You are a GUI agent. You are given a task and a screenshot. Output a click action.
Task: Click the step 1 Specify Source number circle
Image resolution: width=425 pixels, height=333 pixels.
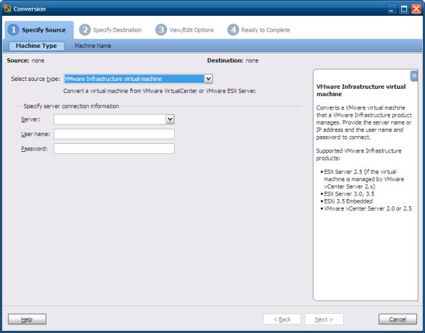(x=13, y=30)
